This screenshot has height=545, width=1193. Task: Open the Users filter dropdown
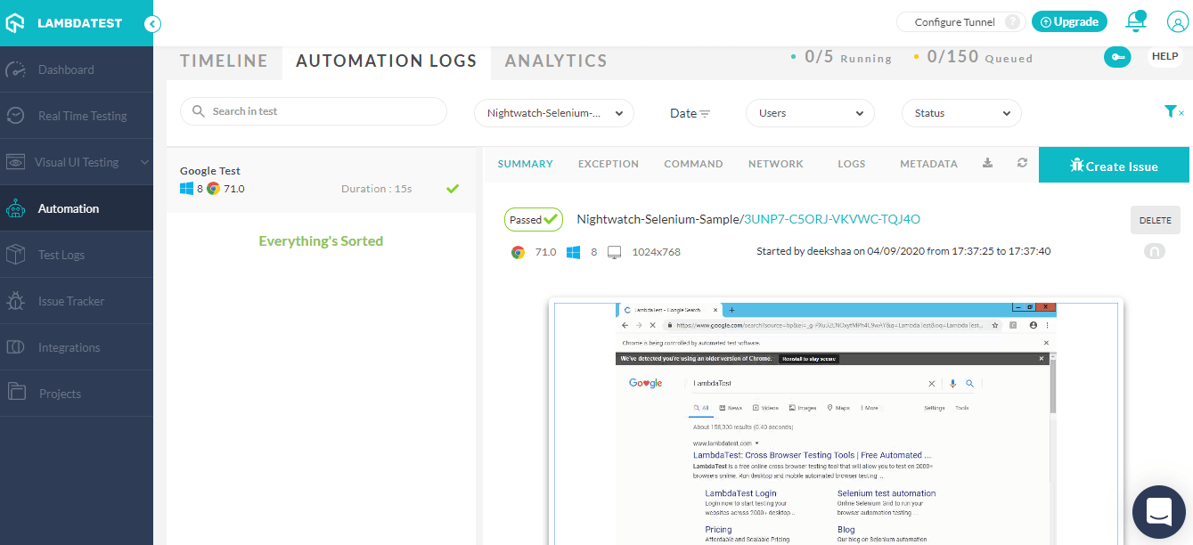pyautogui.click(x=810, y=113)
